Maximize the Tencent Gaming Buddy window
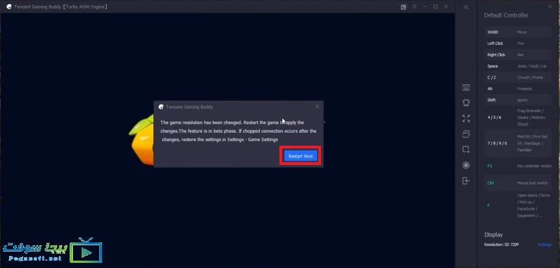This screenshot has width=560, height=268. click(x=435, y=7)
